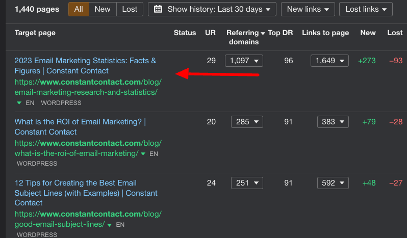Open the 285 referring domains dropdown
This screenshot has width=407, height=238.
tap(247, 122)
